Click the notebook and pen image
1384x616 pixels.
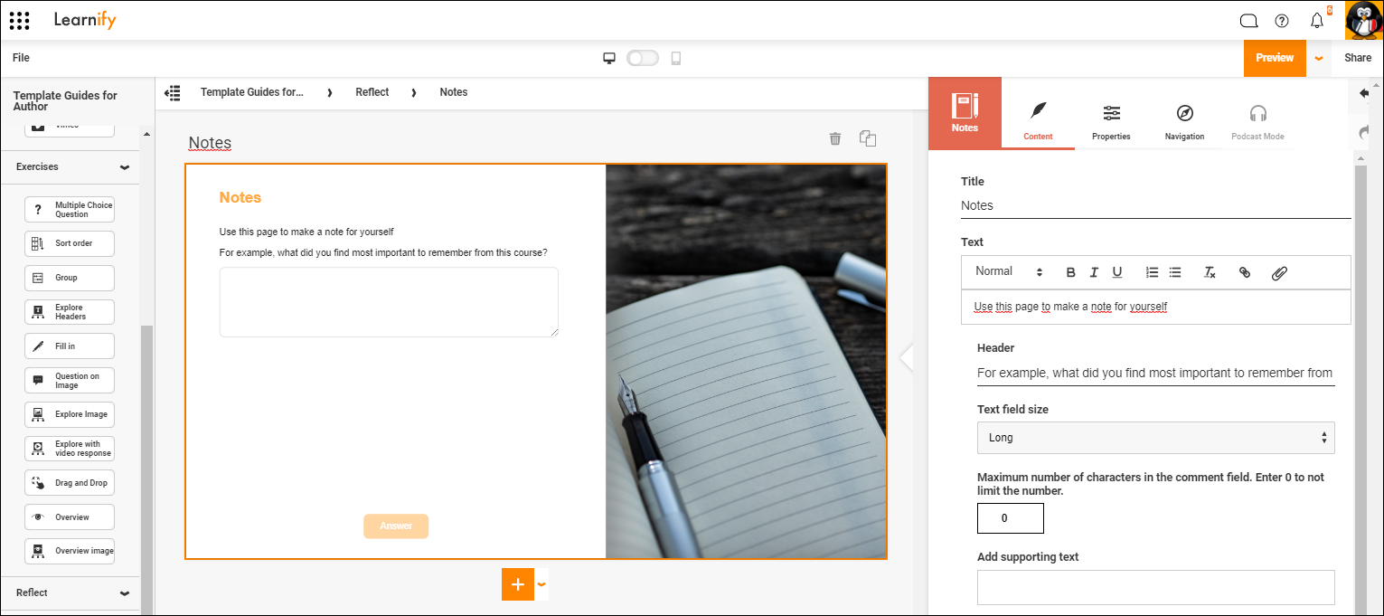click(746, 362)
